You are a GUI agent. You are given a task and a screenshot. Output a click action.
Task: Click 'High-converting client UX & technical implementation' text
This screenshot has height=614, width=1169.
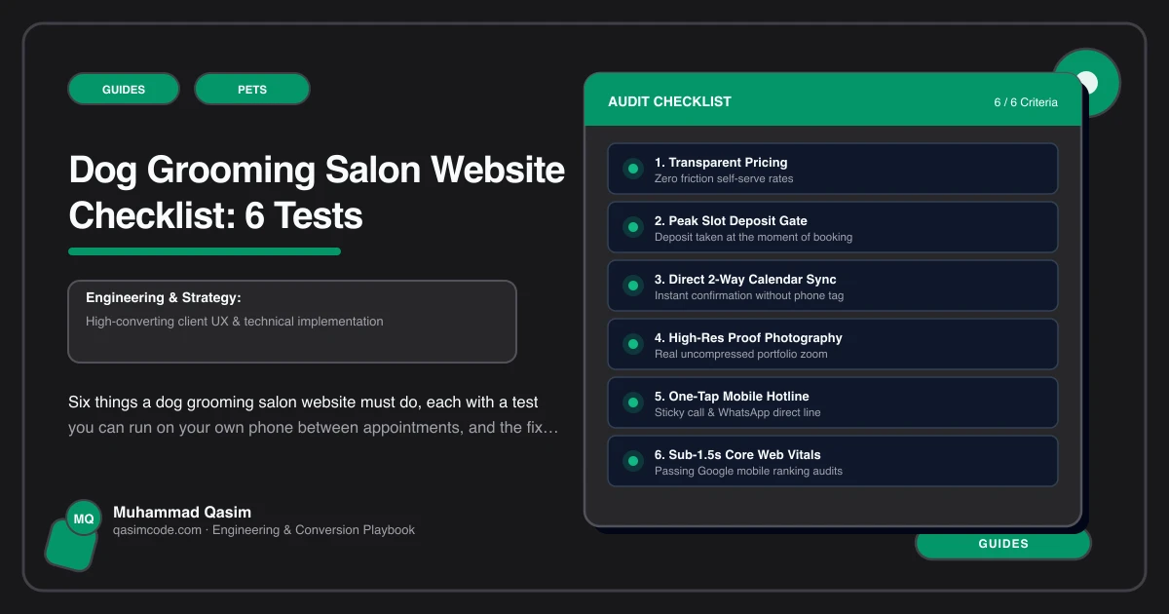(x=235, y=321)
